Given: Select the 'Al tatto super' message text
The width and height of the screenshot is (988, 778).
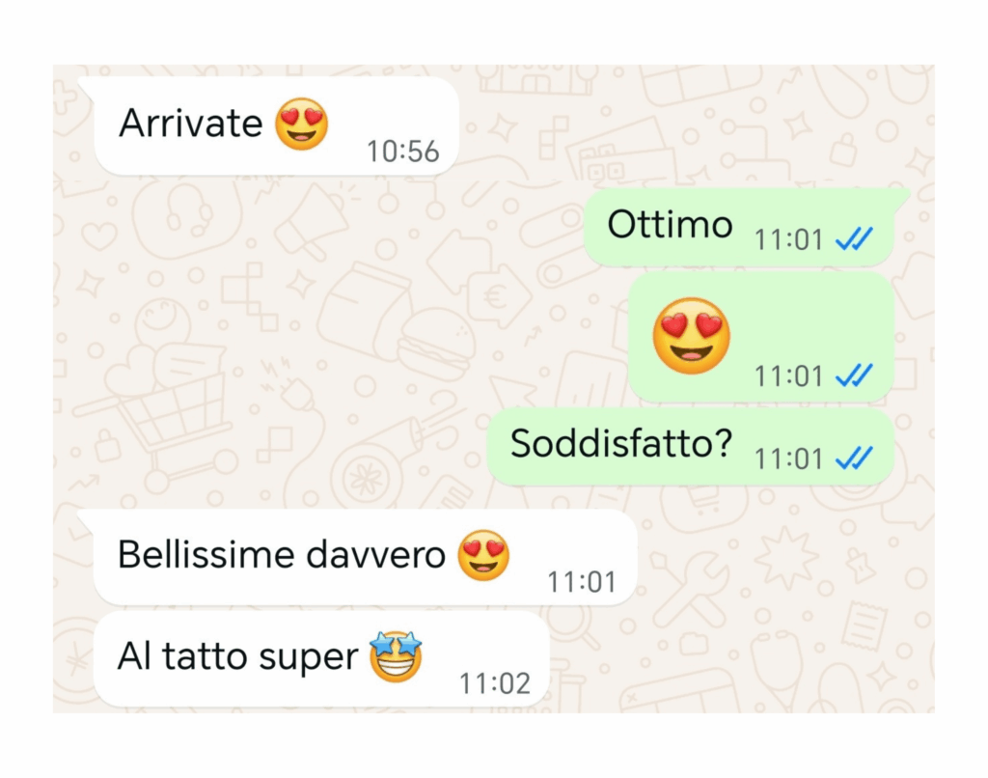Looking at the screenshot, I should click(x=237, y=657).
